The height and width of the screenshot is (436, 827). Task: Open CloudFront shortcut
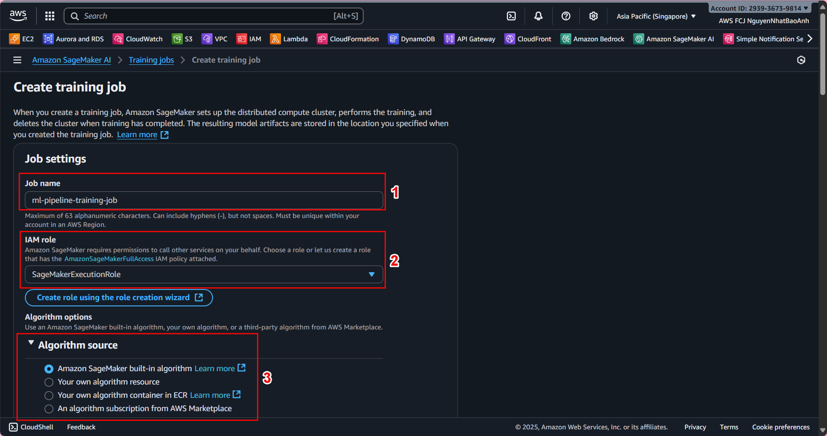click(528, 39)
